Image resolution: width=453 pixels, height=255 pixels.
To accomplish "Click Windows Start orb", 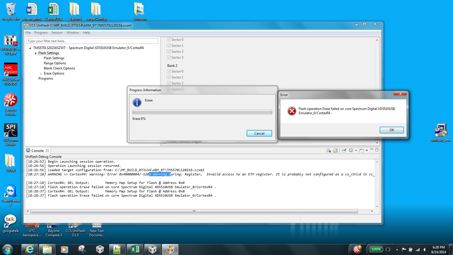I will [8, 249].
